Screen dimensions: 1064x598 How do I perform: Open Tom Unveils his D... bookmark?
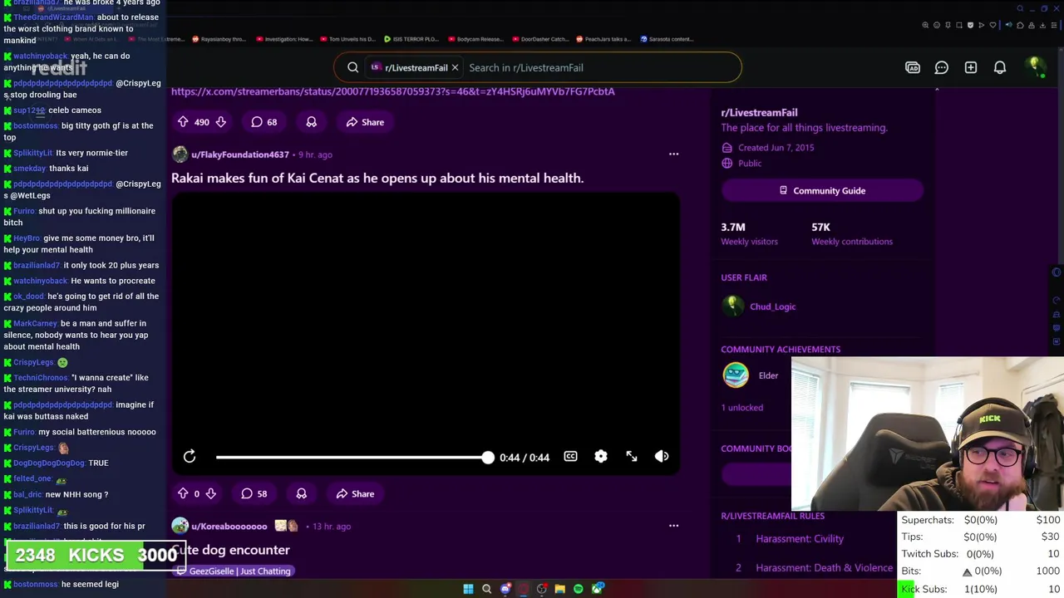coord(347,39)
